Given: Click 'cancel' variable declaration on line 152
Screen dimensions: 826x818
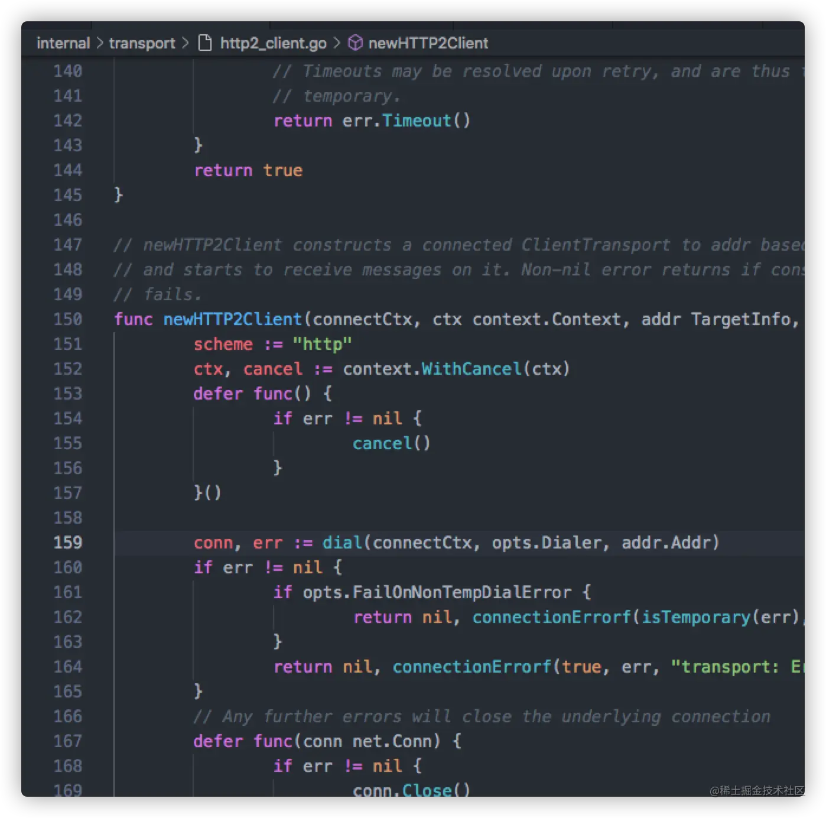Looking at the screenshot, I should tap(273, 369).
